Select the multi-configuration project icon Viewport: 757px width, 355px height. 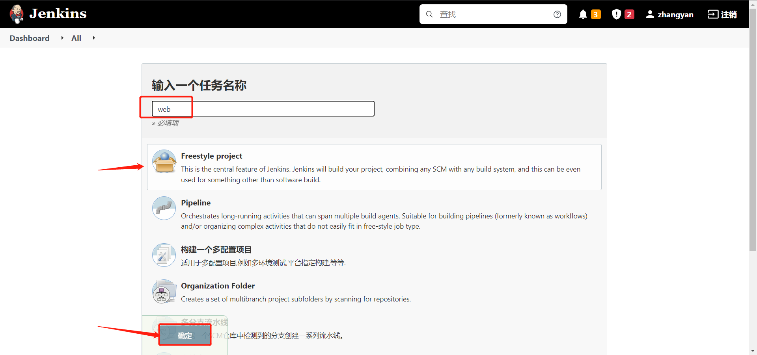click(164, 255)
